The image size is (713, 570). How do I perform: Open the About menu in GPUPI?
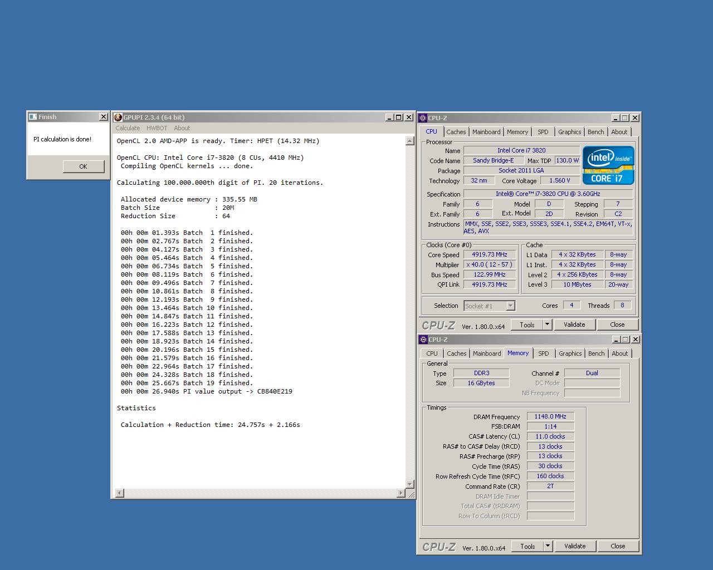(x=182, y=128)
